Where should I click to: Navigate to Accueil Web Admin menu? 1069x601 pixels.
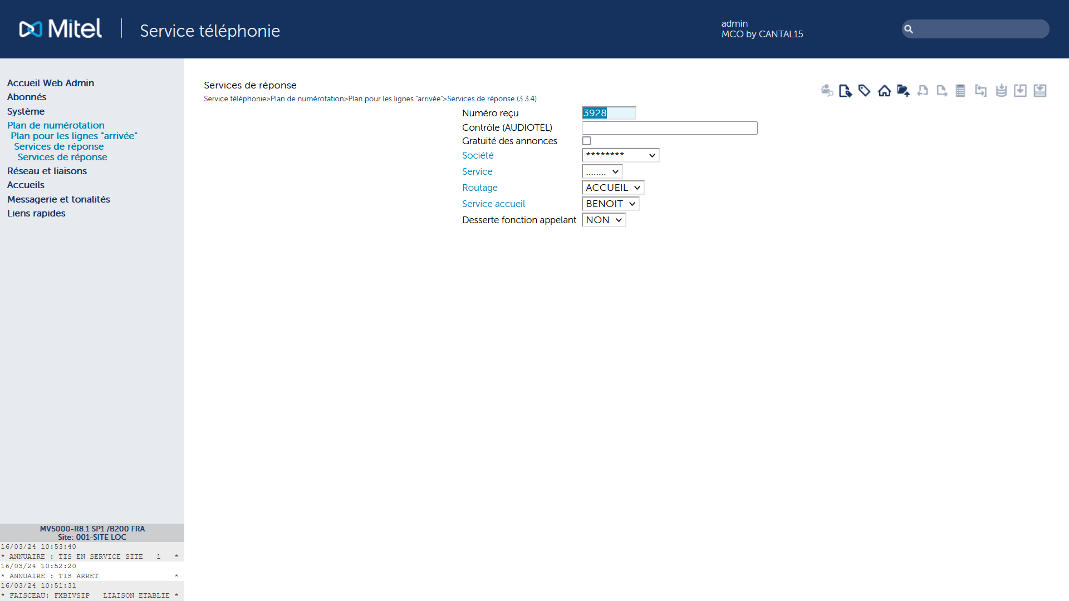tap(50, 82)
